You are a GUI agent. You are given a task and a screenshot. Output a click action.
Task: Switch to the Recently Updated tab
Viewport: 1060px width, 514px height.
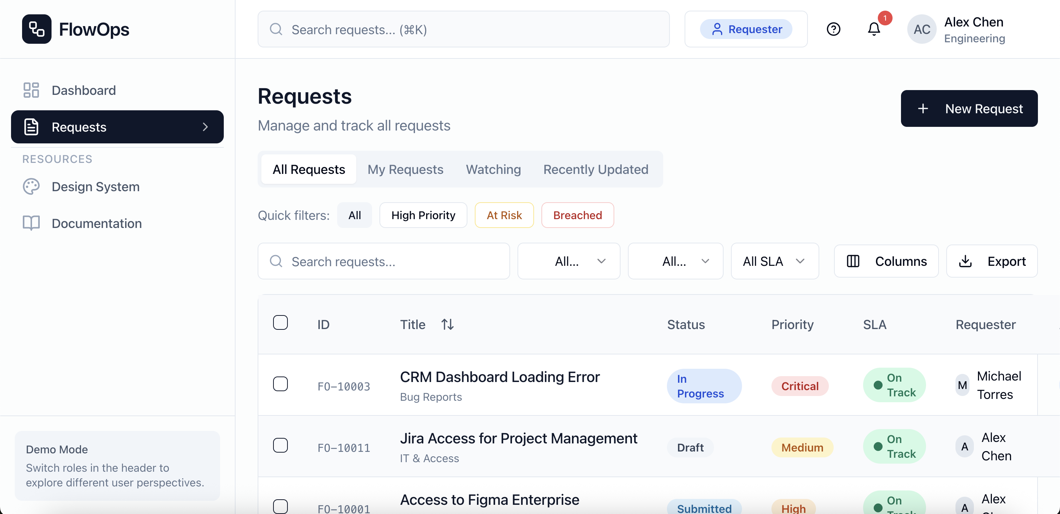pos(596,169)
